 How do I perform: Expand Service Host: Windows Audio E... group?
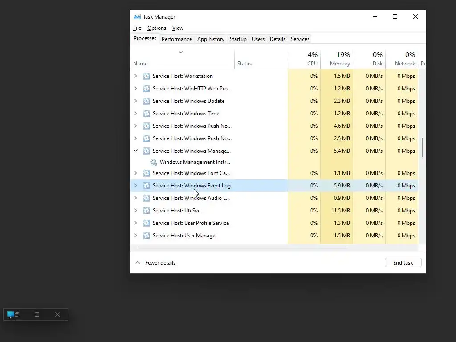click(x=135, y=198)
